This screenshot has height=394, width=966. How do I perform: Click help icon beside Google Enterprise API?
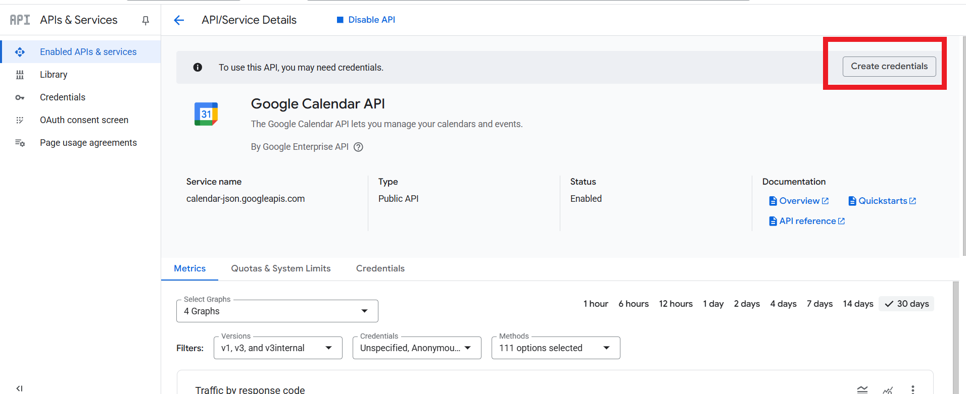[358, 147]
